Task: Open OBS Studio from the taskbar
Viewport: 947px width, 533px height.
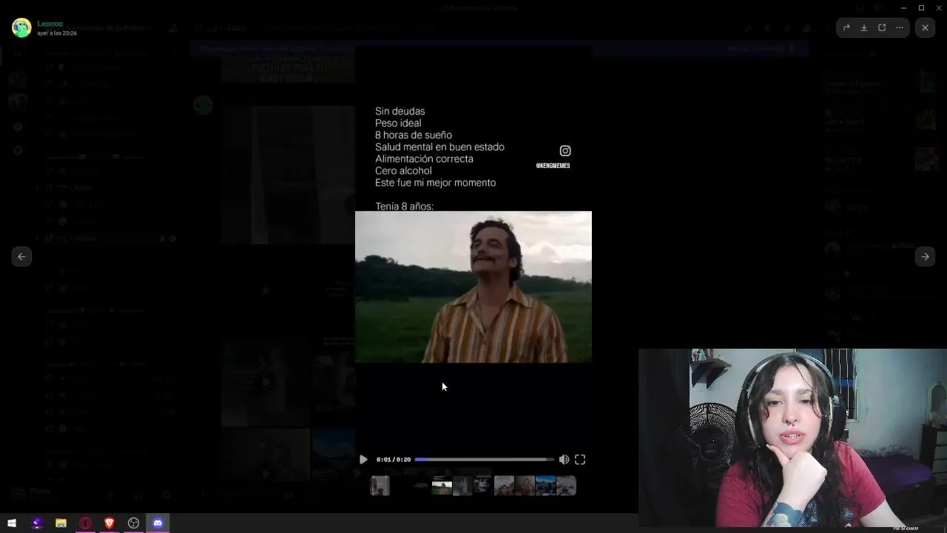Action: point(133,523)
